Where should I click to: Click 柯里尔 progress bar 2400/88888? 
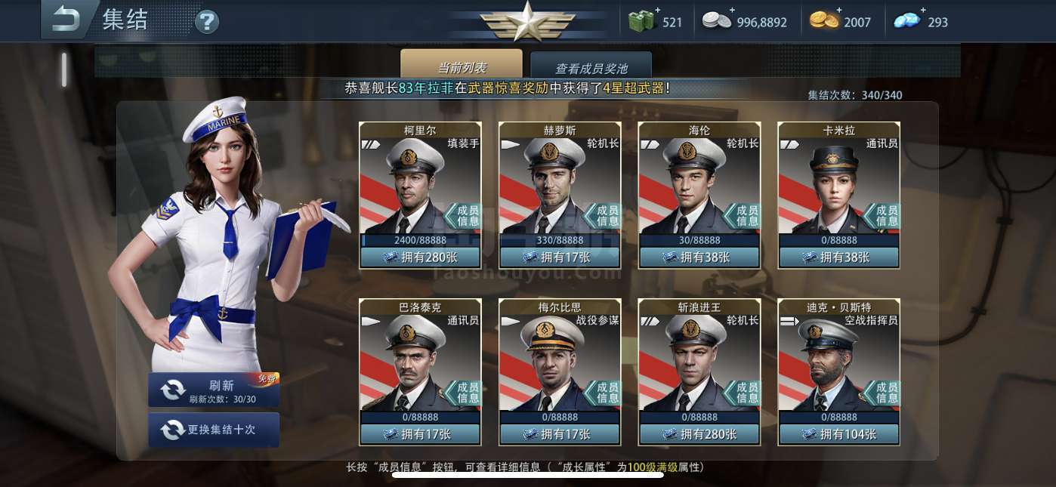click(420, 240)
